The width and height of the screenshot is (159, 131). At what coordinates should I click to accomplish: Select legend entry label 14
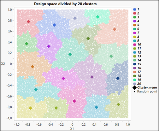tap(139, 60)
